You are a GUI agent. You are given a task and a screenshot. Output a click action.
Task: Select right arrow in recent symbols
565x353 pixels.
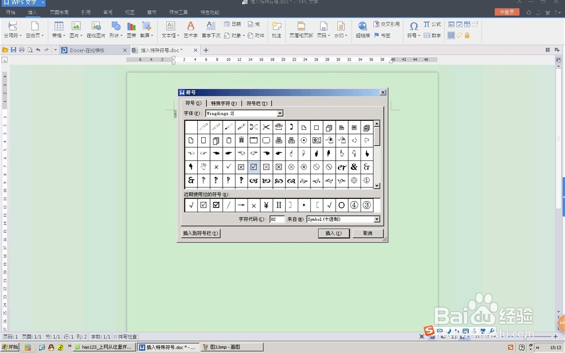pos(241,206)
